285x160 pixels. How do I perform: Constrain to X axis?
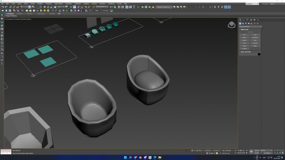(215, 7)
